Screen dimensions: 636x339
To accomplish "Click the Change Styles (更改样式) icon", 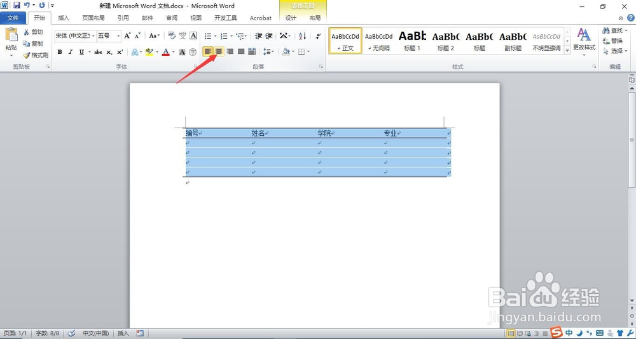I will 584,40.
